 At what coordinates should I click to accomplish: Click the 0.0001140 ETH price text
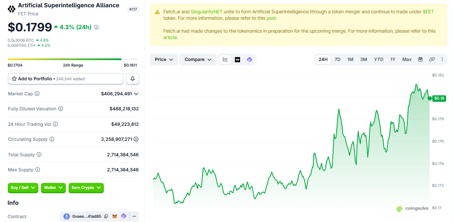click(21, 45)
